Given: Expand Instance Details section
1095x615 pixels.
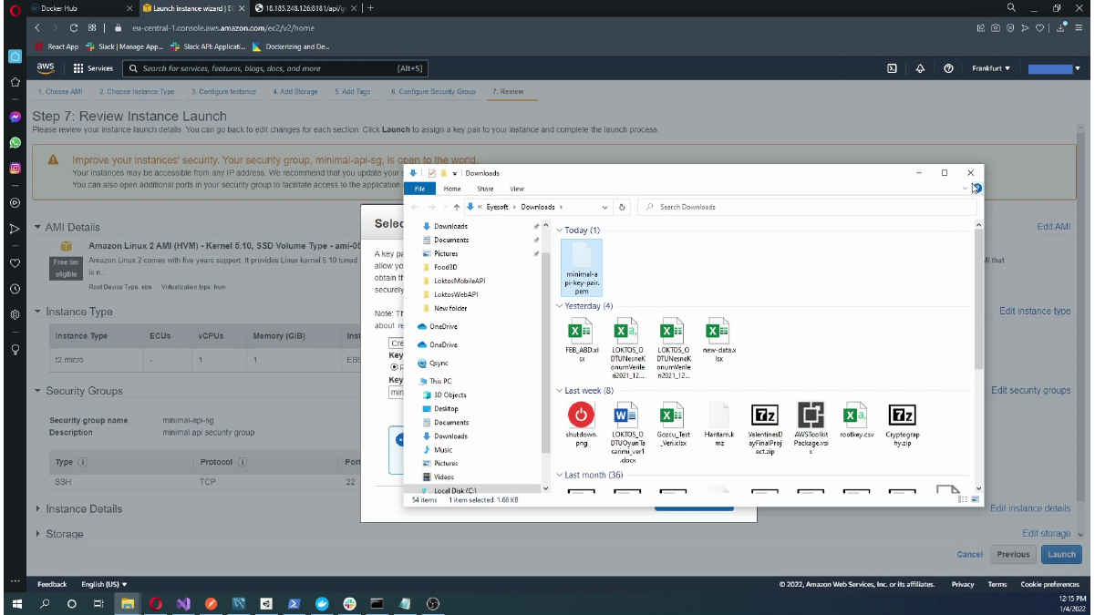Looking at the screenshot, I should click(x=37, y=508).
